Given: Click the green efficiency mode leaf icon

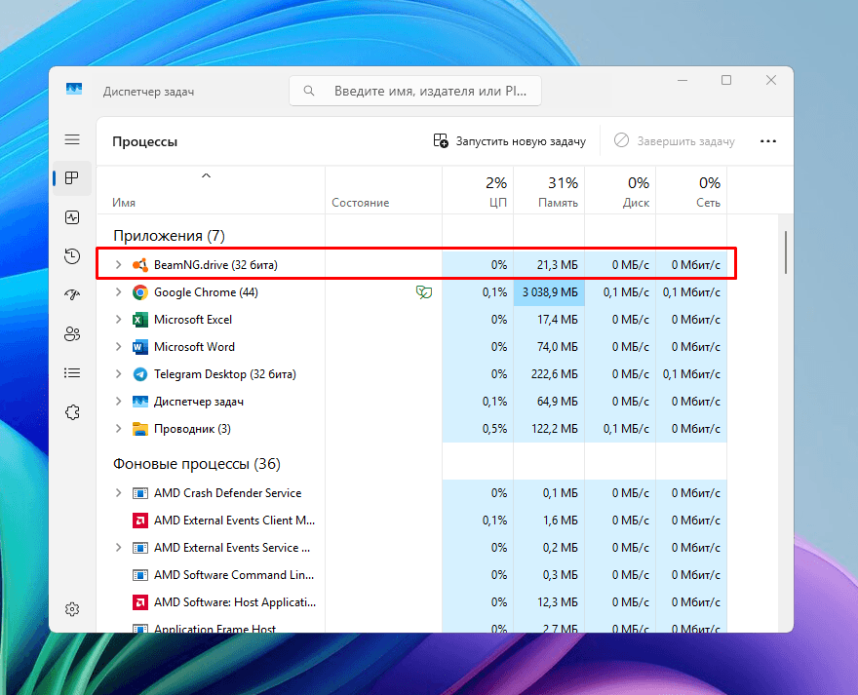Looking at the screenshot, I should point(423,292).
